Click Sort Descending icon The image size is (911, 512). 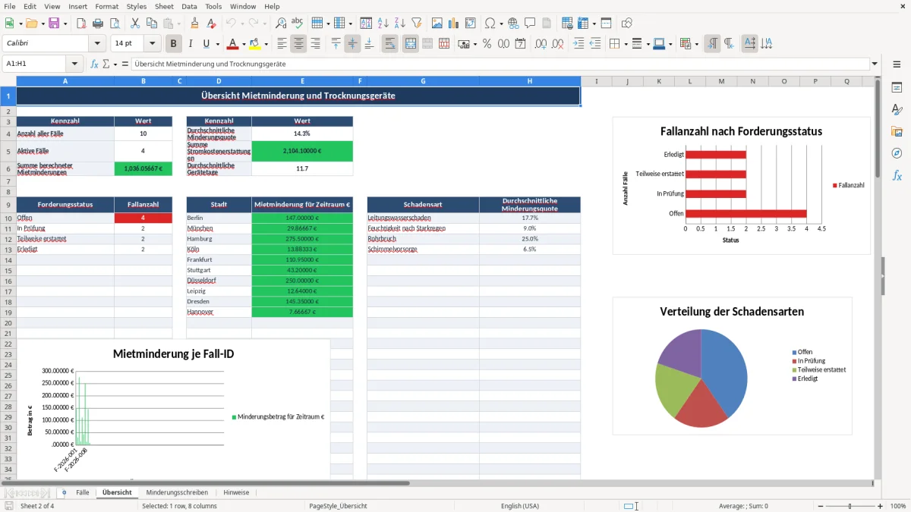[400, 24]
